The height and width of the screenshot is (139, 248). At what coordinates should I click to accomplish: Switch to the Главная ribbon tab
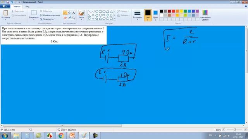click(16, 7)
